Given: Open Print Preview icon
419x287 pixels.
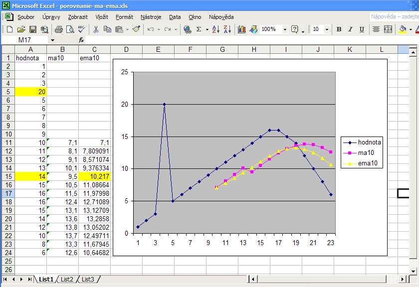Looking at the screenshot, I should click(x=70, y=29).
